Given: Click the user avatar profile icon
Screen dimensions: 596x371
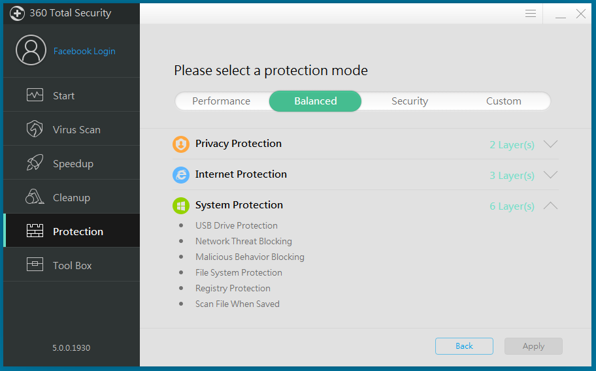Looking at the screenshot, I should (x=31, y=51).
